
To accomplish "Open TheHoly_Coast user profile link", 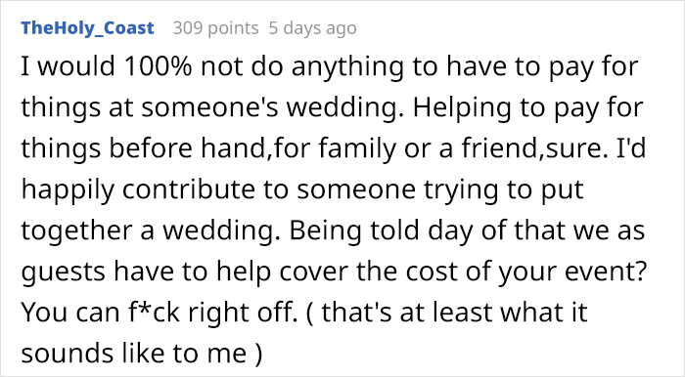I will click(x=87, y=28).
